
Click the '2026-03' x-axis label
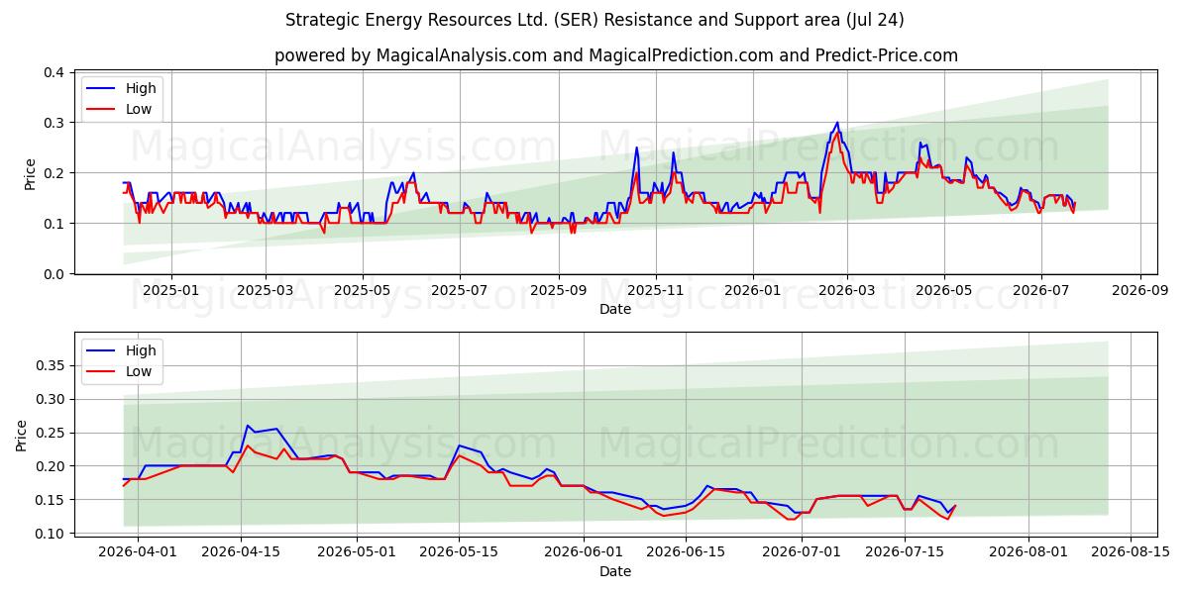tap(846, 292)
